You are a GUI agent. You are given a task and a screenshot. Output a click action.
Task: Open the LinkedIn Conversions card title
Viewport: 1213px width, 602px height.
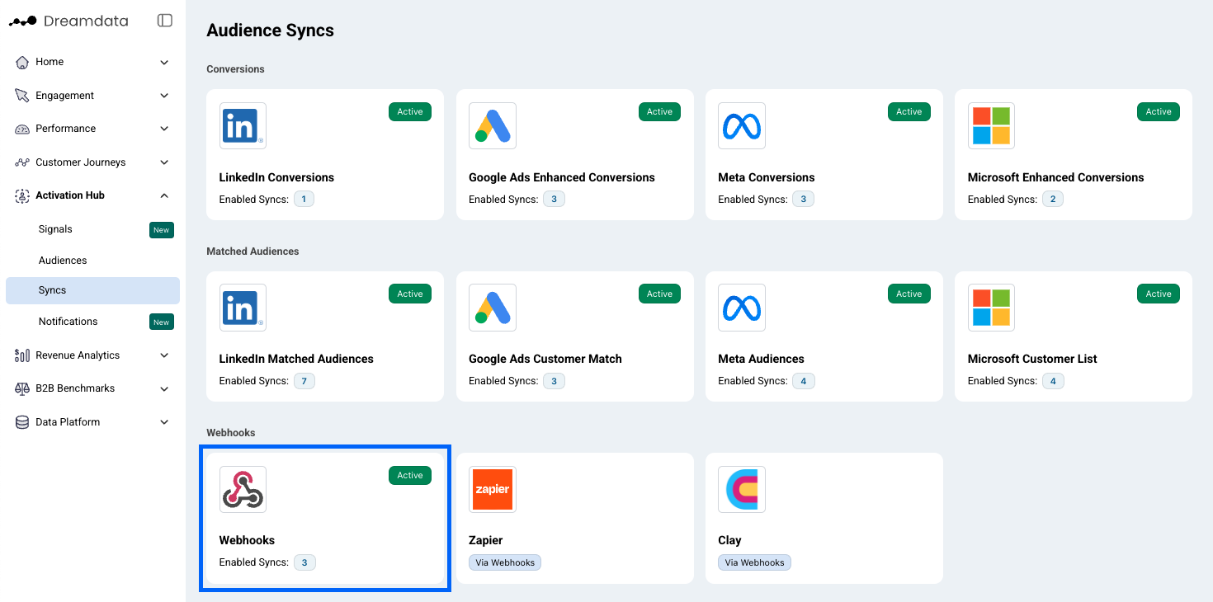coord(276,177)
